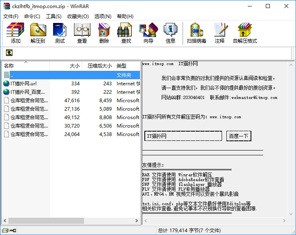This screenshot has width=296, height=235.
Task: Click the file list scroll left arrow
Action: (x=5, y=221)
